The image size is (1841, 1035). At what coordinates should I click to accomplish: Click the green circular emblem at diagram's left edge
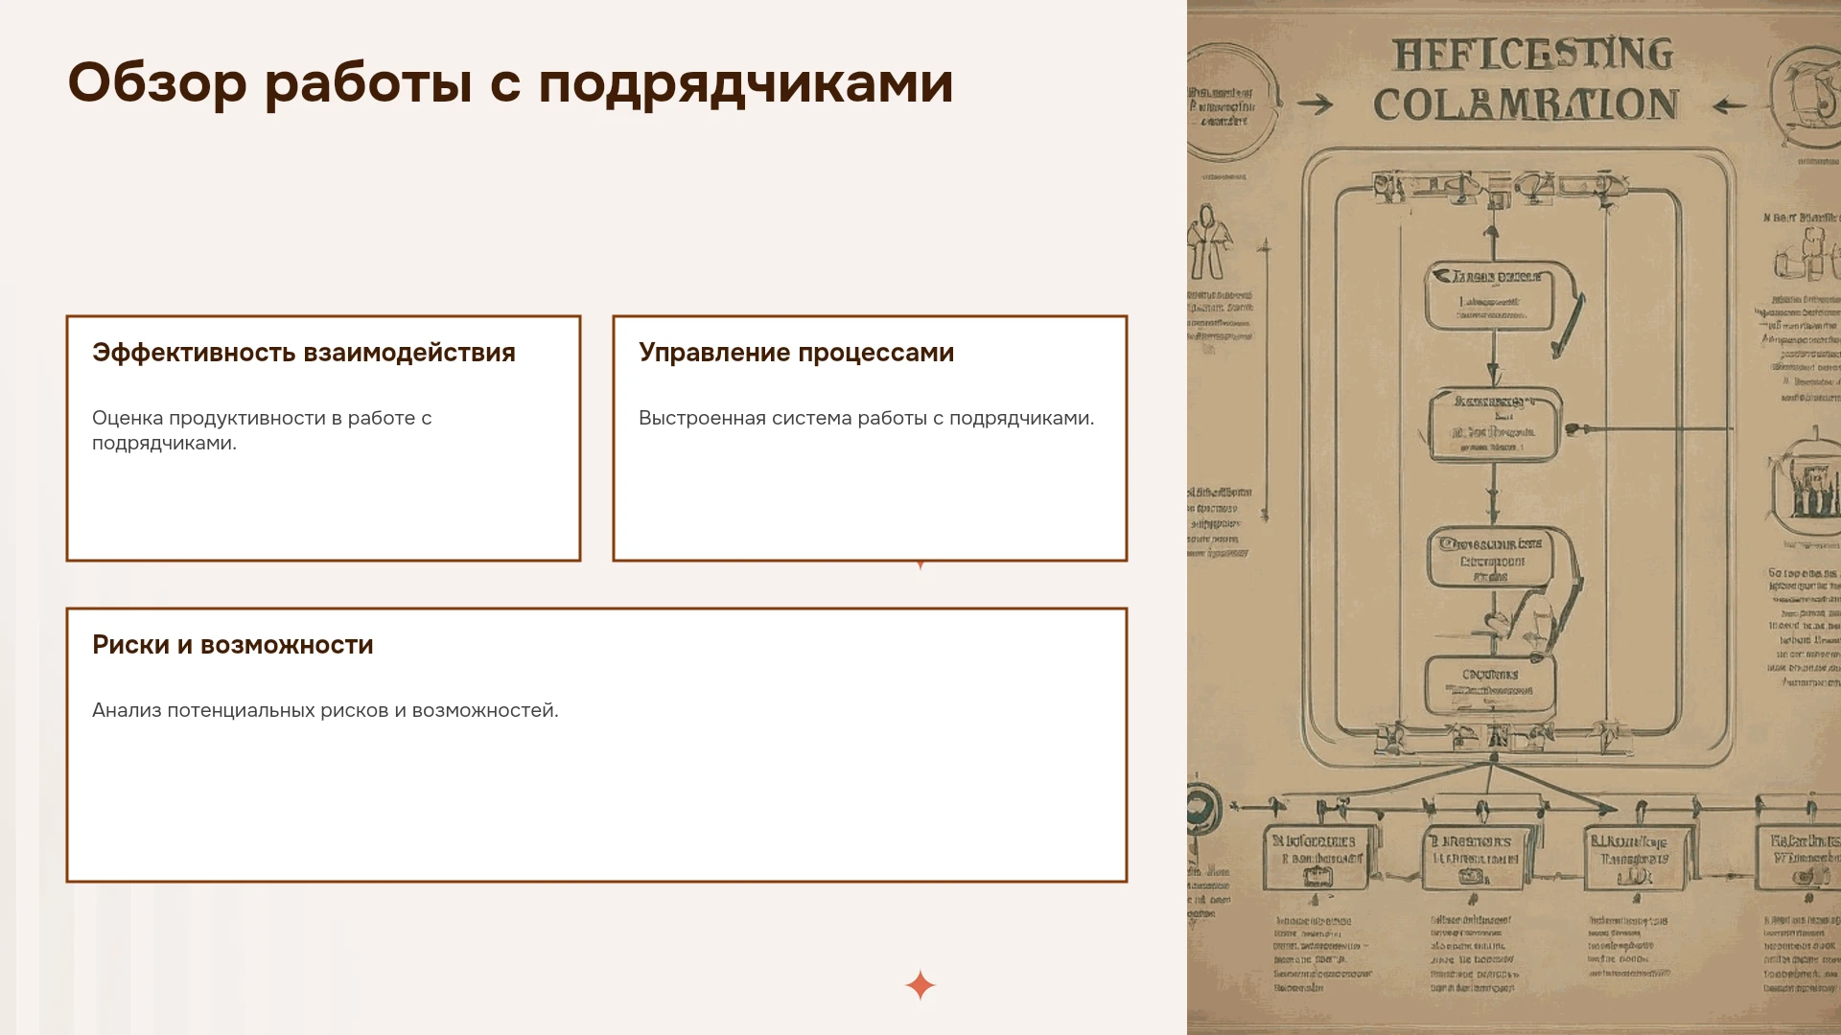[1203, 808]
